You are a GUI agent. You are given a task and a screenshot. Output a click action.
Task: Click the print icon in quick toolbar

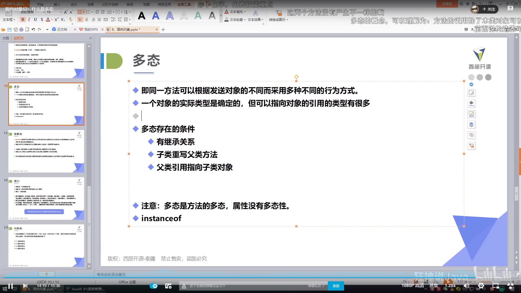tap(21, 30)
